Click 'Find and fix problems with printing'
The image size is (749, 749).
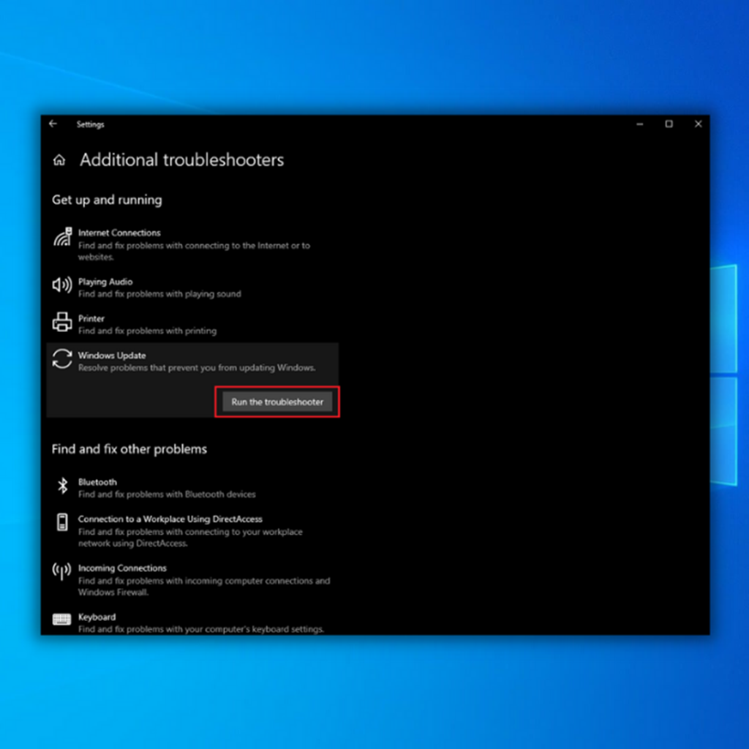pyautogui.click(x=147, y=331)
